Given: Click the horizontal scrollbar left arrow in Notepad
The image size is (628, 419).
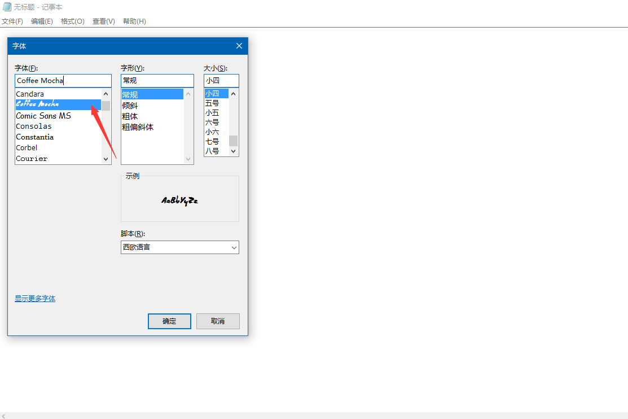Looking at the screenshot, I should pyautogui.click(x=3, y=416).
